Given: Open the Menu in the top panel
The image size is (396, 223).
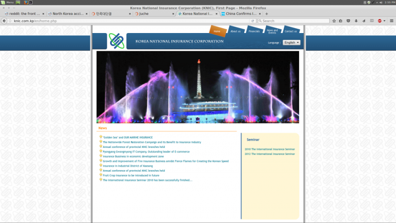Looking at the screenshot, I should click(x=10, y=2).
